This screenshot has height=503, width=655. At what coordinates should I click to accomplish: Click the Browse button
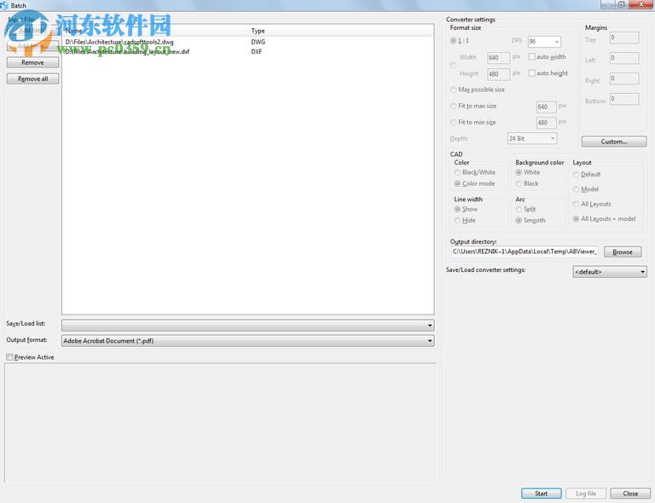coord(623,252)
